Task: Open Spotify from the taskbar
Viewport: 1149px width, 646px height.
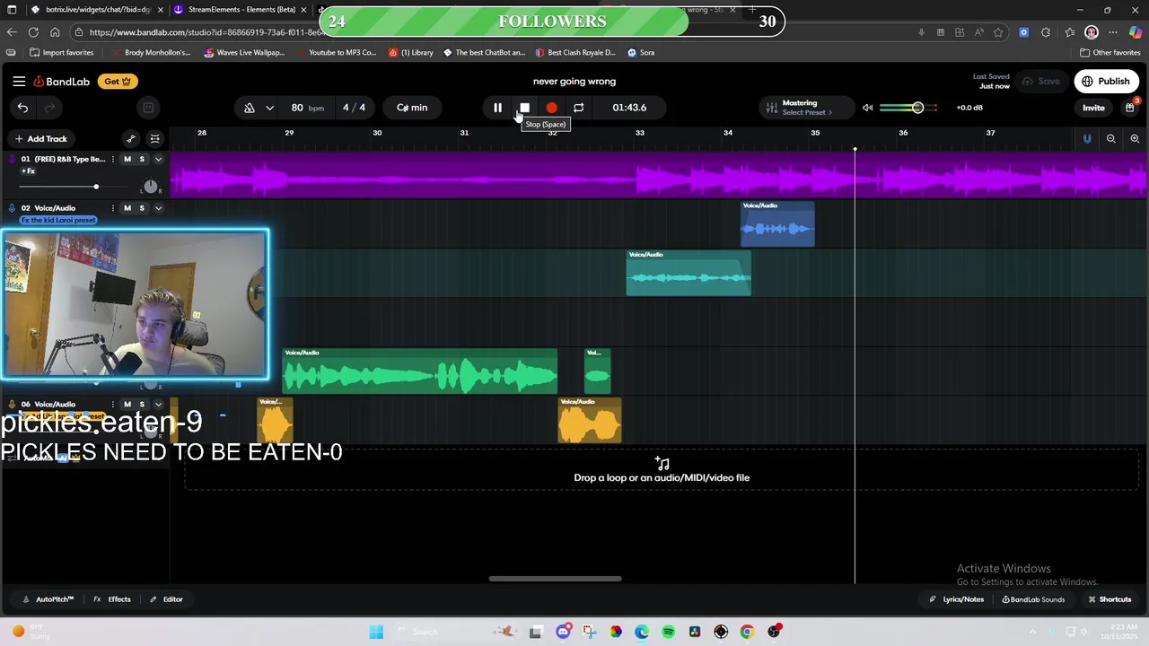Action: [x=668, y=632]
